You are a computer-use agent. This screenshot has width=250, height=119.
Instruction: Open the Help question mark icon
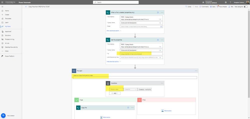tap(230, 3)
